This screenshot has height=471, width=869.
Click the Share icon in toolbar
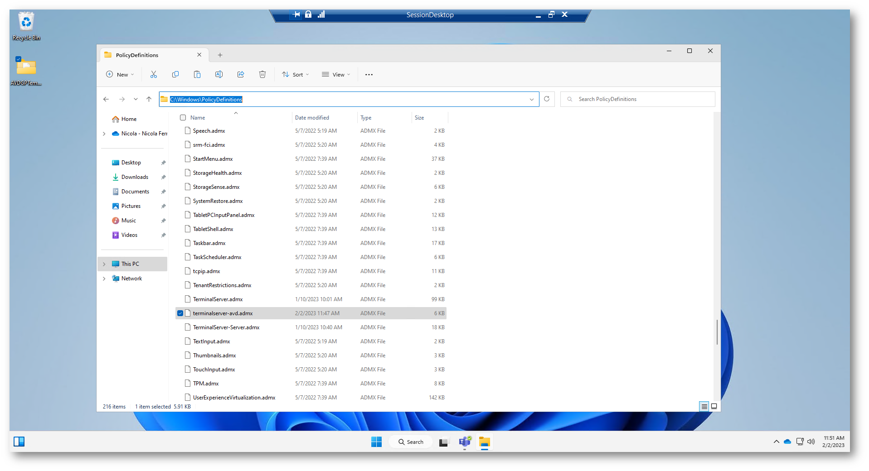(x=241, y=74)
